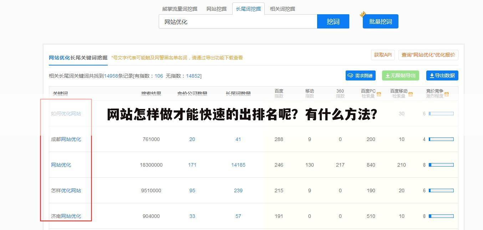Click the blue 挖词 search button
The image size is (483, 230).
point(333,21)
